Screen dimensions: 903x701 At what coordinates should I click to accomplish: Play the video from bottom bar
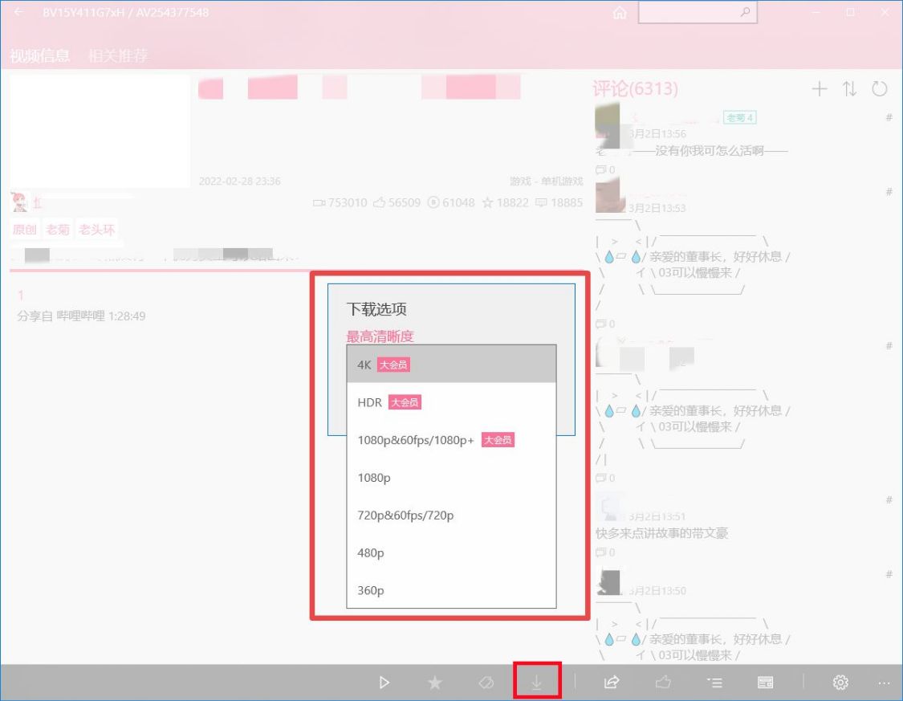384,683
